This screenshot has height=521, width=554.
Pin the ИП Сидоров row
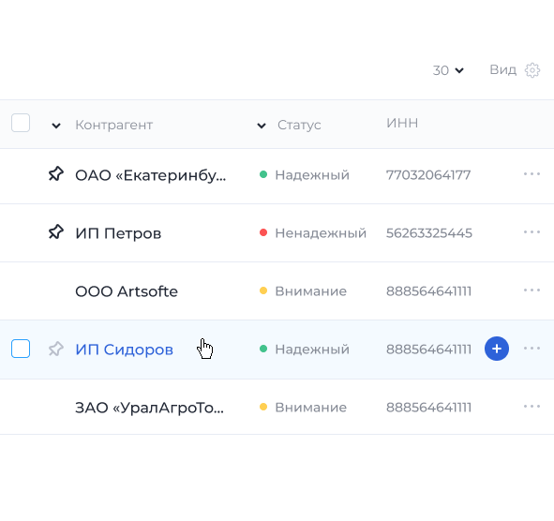(x=56, y=349)
